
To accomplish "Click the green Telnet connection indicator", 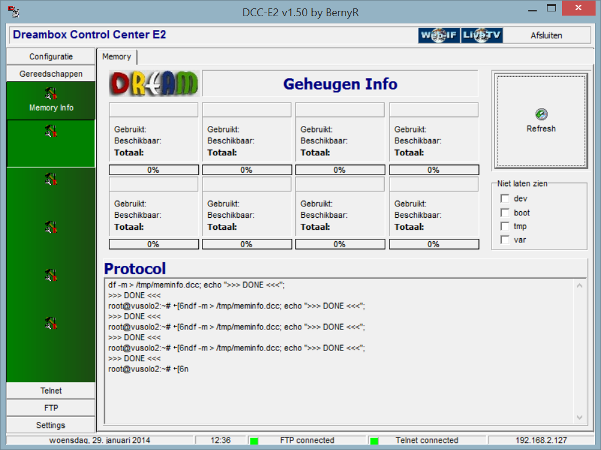I will 374,441.
